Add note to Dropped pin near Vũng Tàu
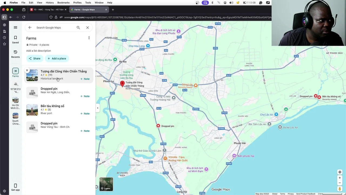 tap(85, 131)
